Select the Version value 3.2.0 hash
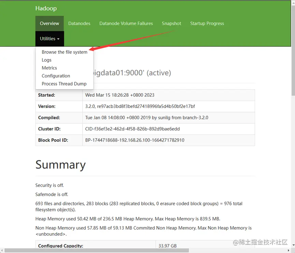 click(140, 106)
